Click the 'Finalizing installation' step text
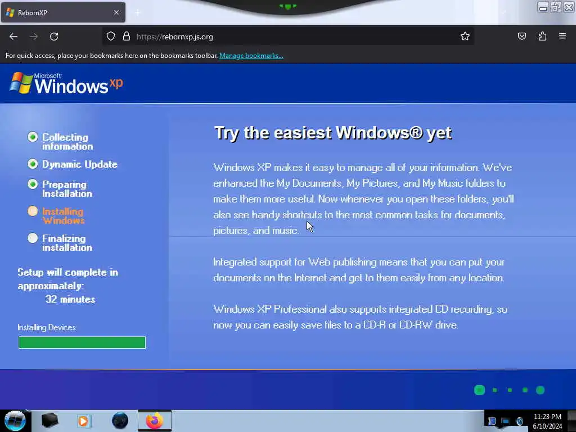Screen dimensions: 576x432 (67, 243)
